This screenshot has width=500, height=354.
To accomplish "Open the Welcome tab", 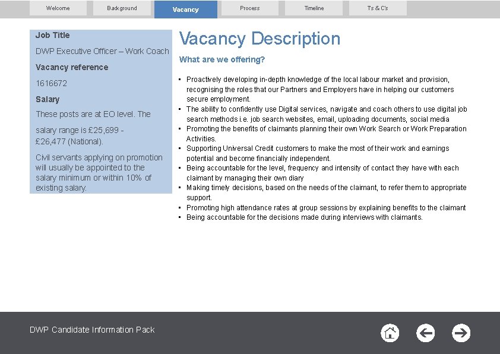I will click(x=58, y=8).
